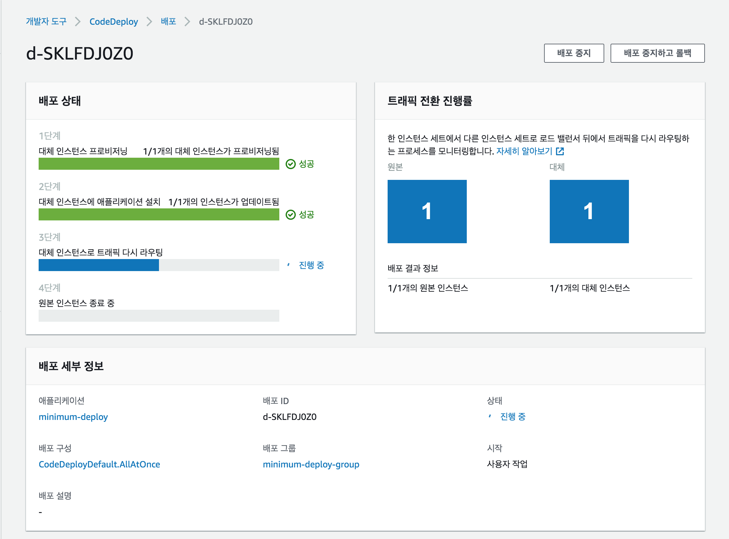Click the external link icon beside 자세히 알아보기

(x=560, y=151)
